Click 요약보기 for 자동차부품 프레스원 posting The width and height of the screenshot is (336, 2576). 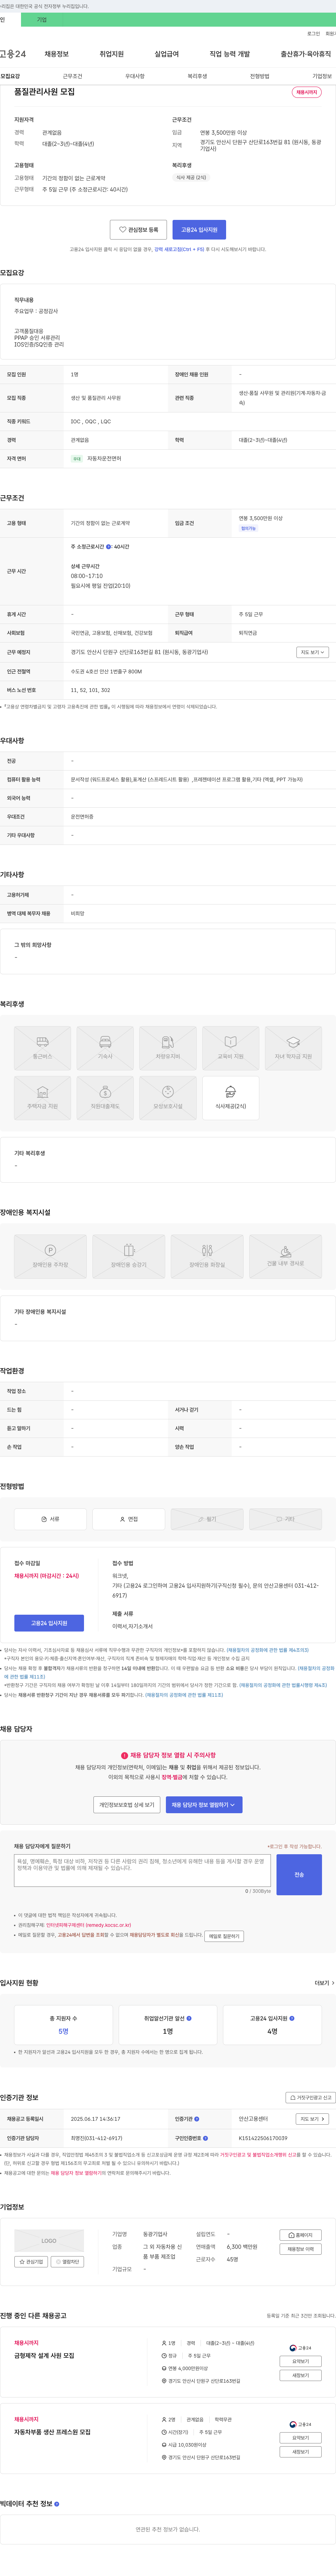coord(300,2438)
